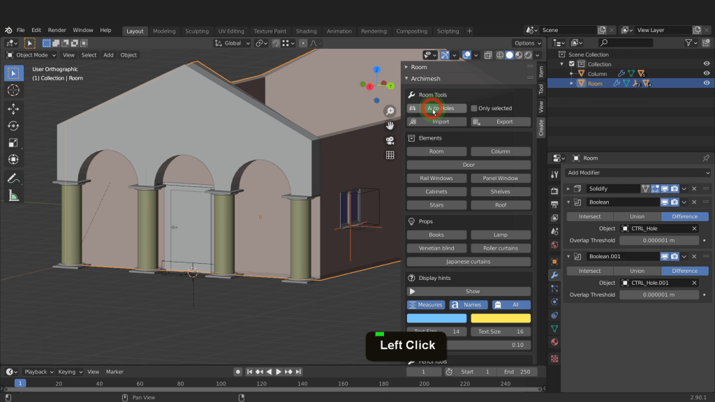Switch to the Sculpting workspace tab
The image size is (715, 402).
click(196, 31)
